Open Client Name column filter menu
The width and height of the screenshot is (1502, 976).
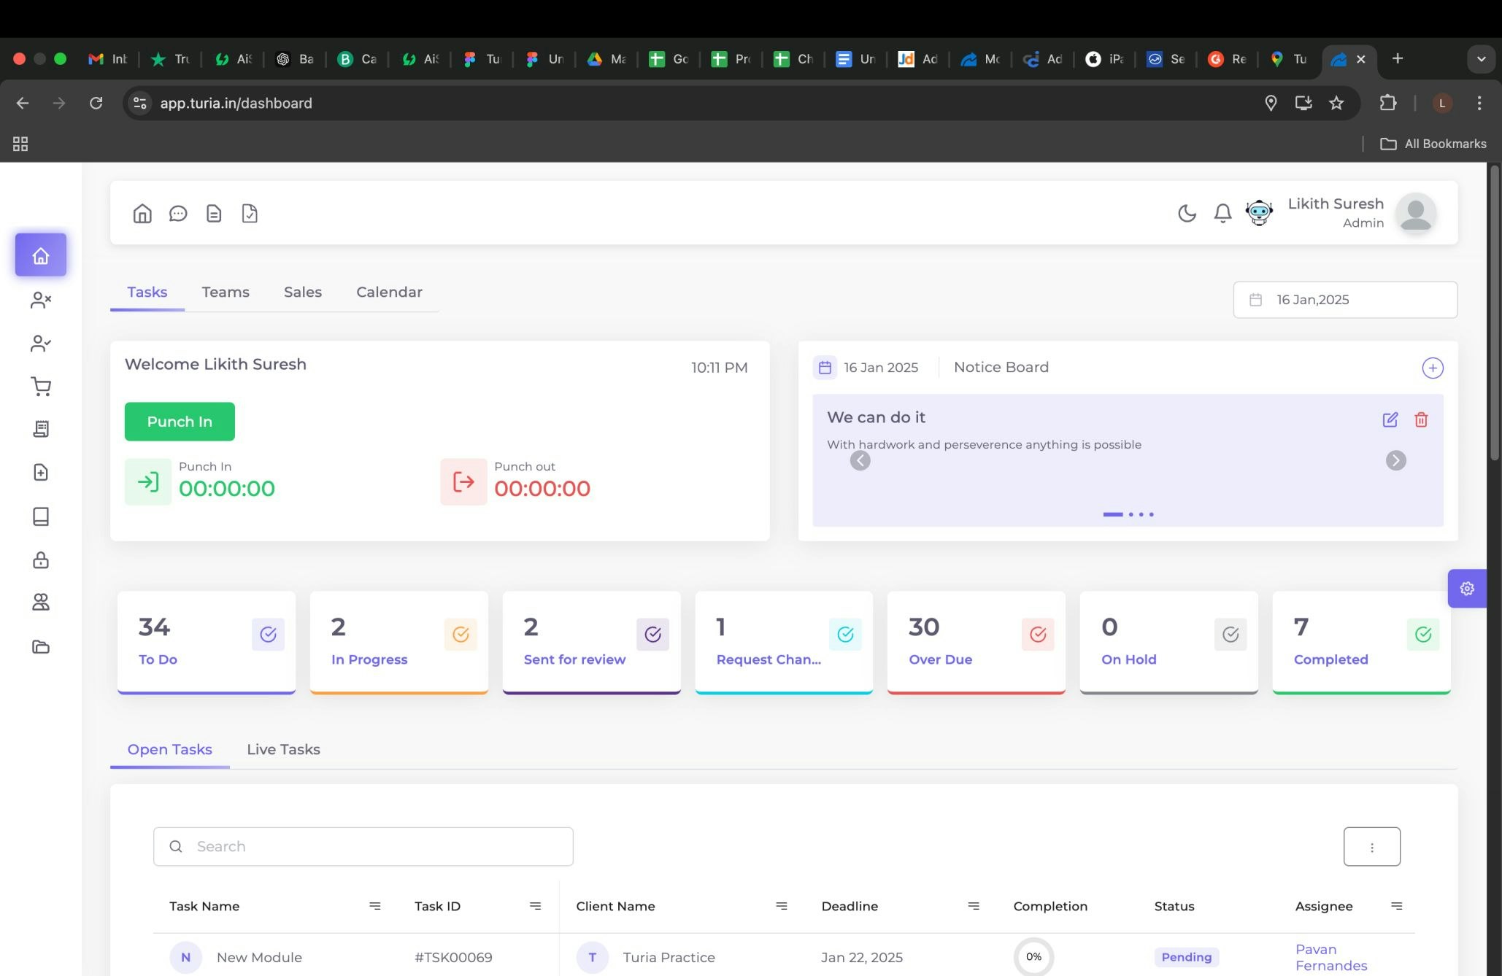pos(782,906)
